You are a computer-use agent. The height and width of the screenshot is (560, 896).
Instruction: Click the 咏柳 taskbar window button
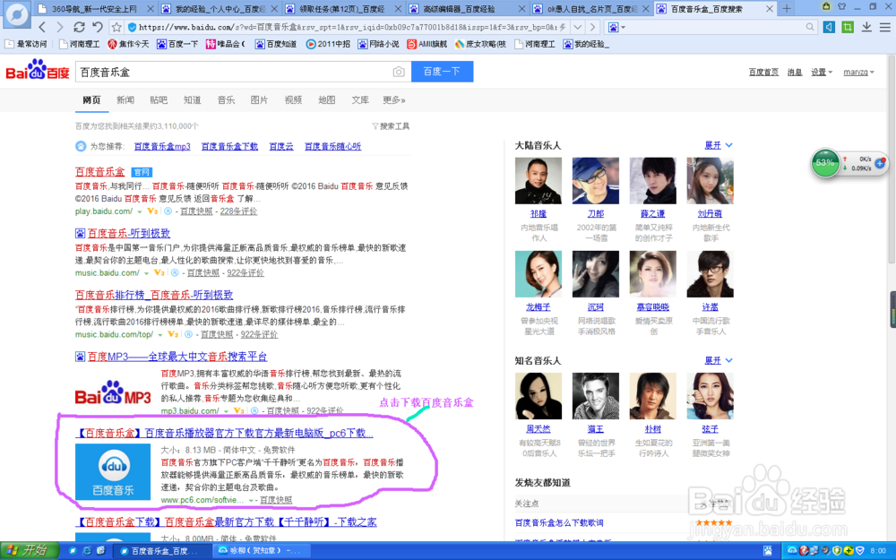tap(262, 551)
